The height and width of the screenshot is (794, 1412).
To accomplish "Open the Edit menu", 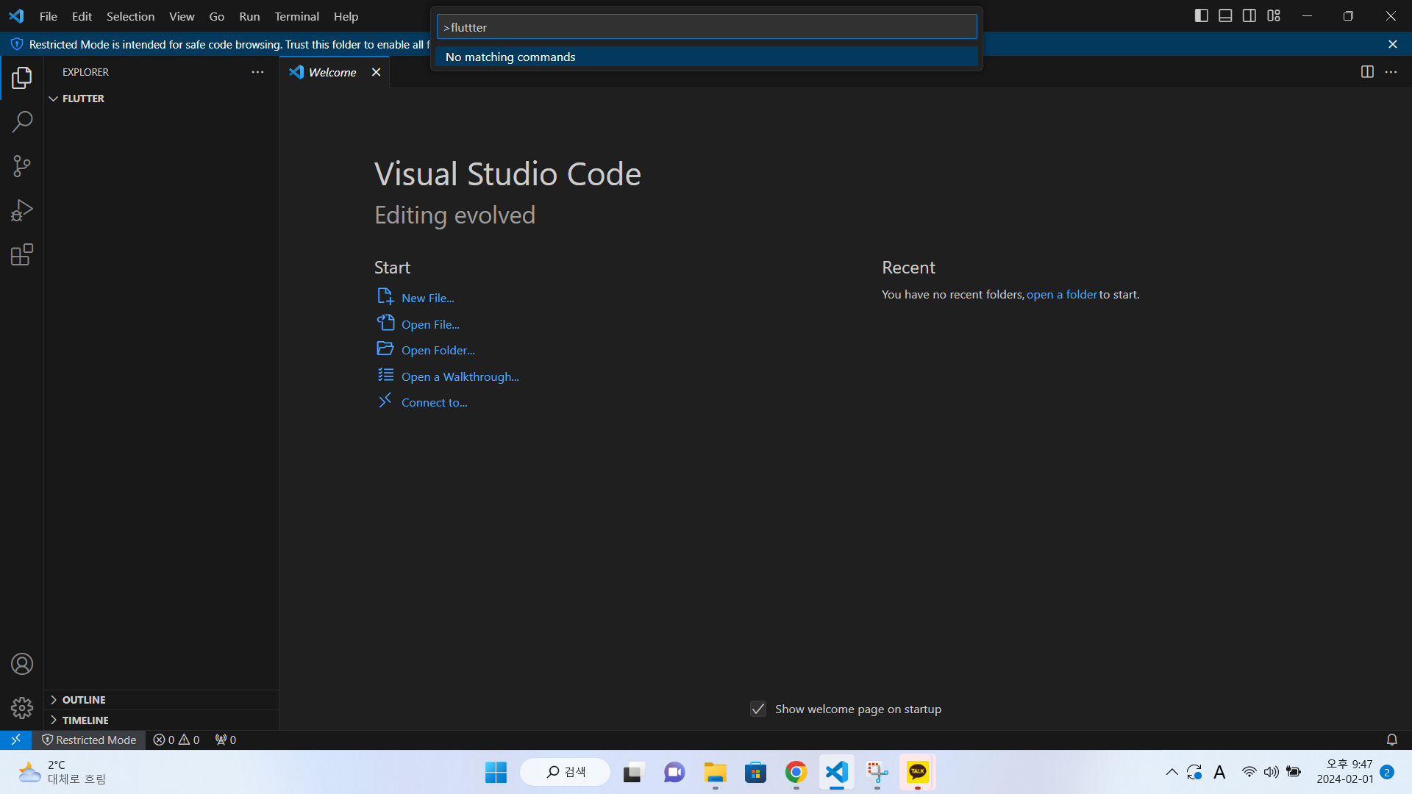I will 82,16.
